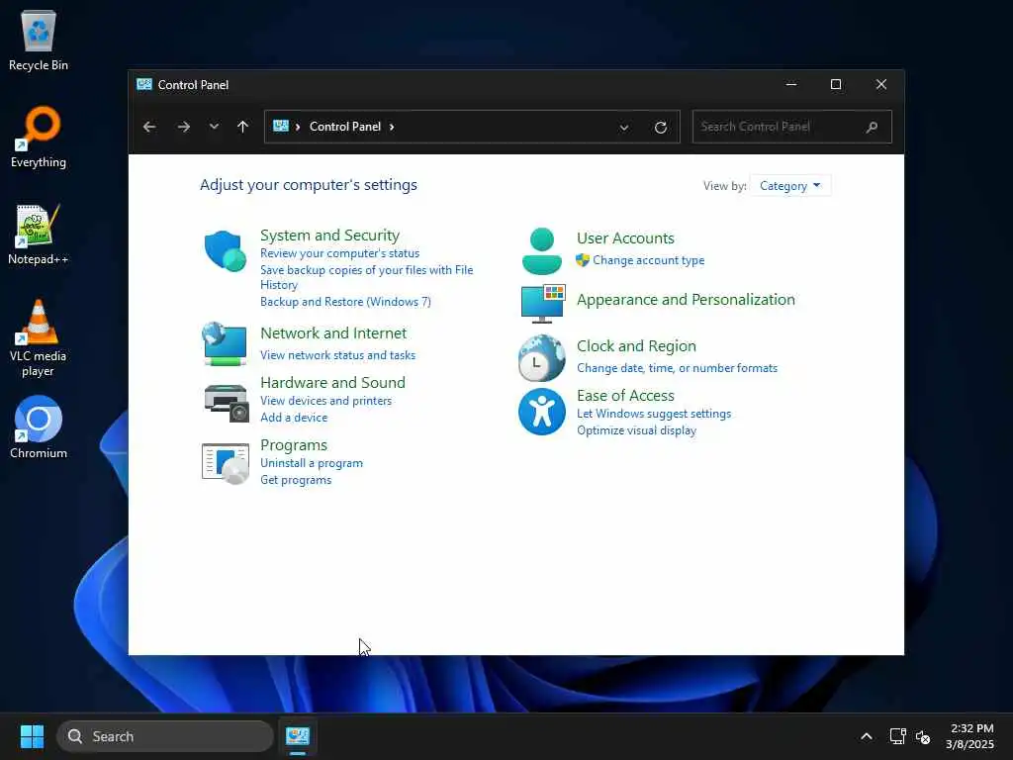Click the Control Panel icon in address bar
Image resolution: width=1013 pixels, height=760 pixels.
point(280,126)
